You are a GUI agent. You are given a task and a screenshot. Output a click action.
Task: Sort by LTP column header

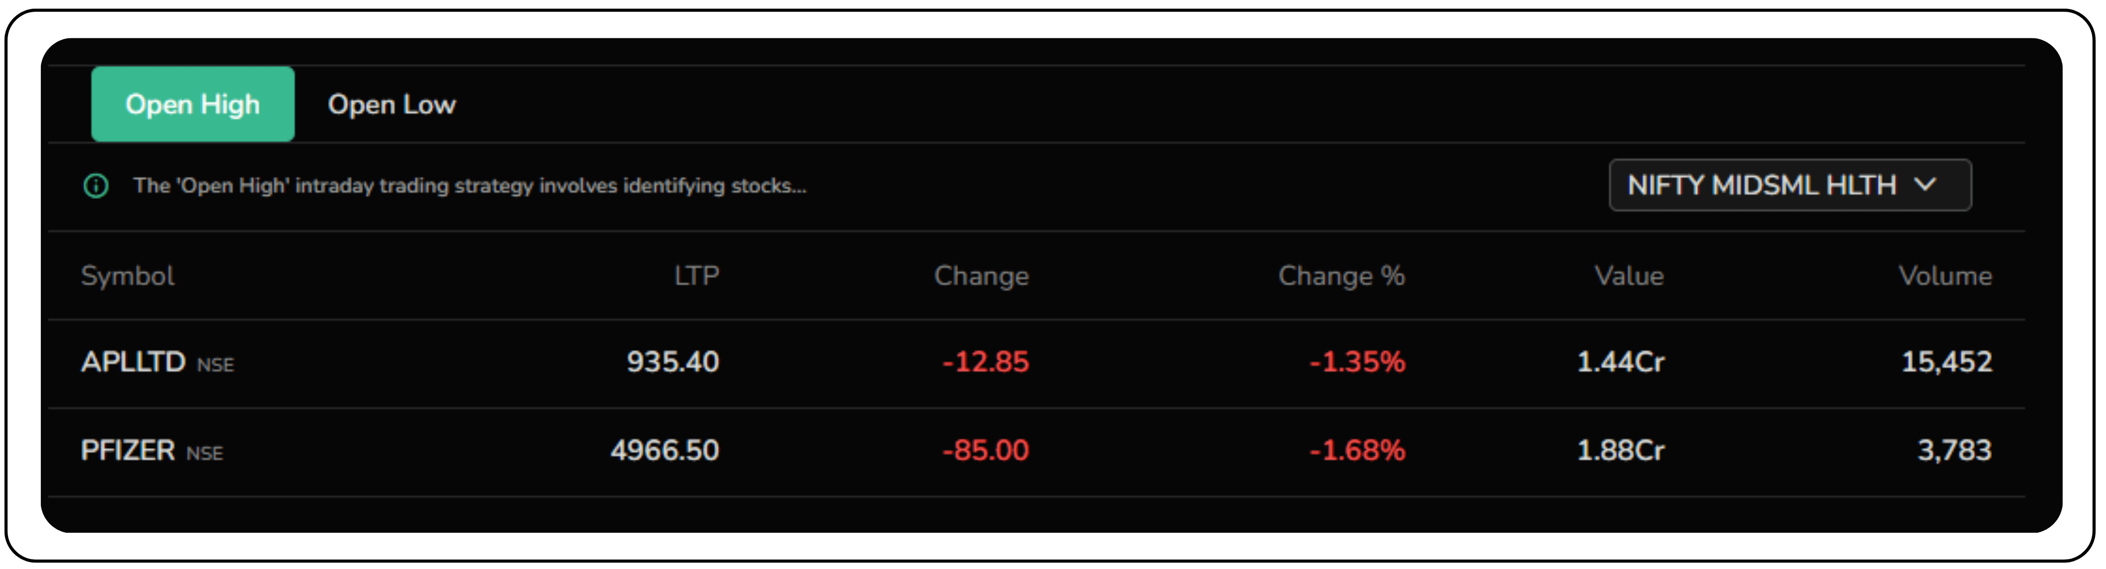[x=697, y=275]
